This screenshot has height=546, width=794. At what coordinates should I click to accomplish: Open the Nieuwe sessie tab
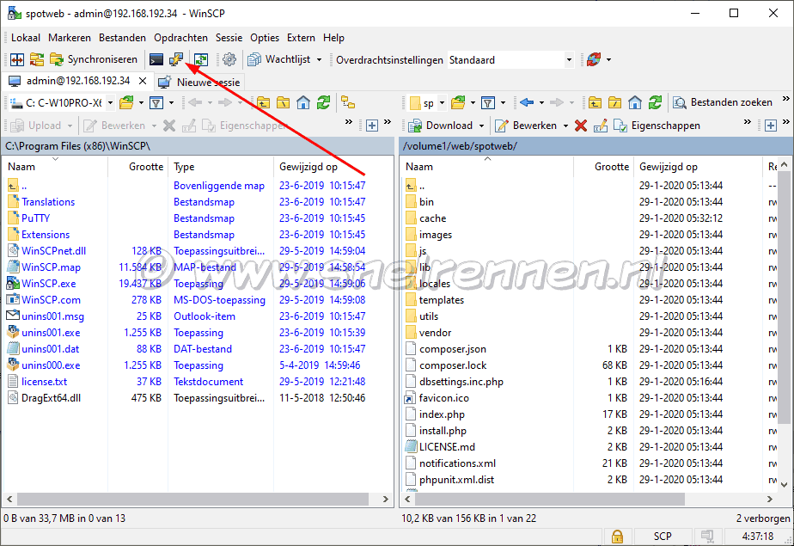coord(199,82)
